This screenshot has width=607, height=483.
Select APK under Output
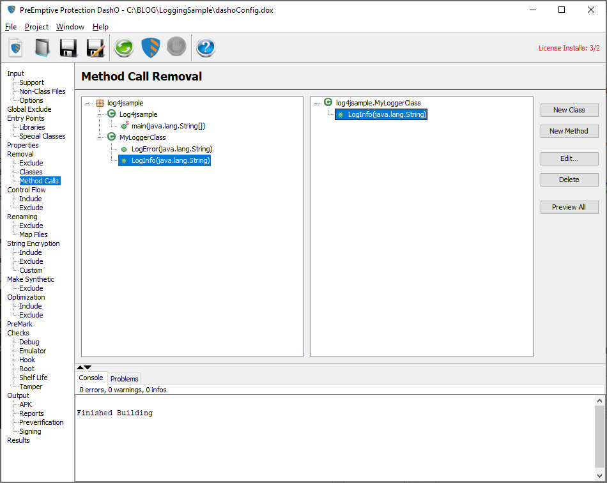tap(26, 404)
